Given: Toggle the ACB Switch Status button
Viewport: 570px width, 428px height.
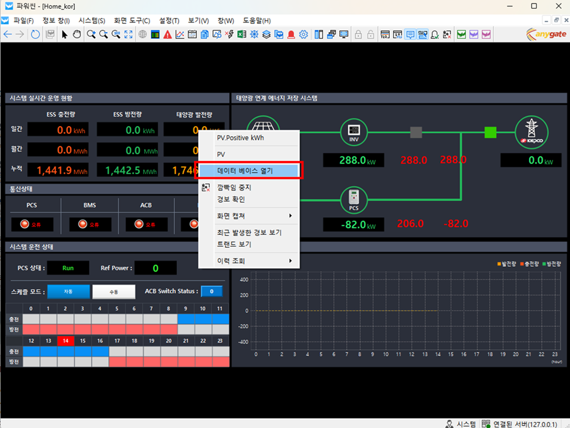Looking at the screenshot, I should point(211,291).
